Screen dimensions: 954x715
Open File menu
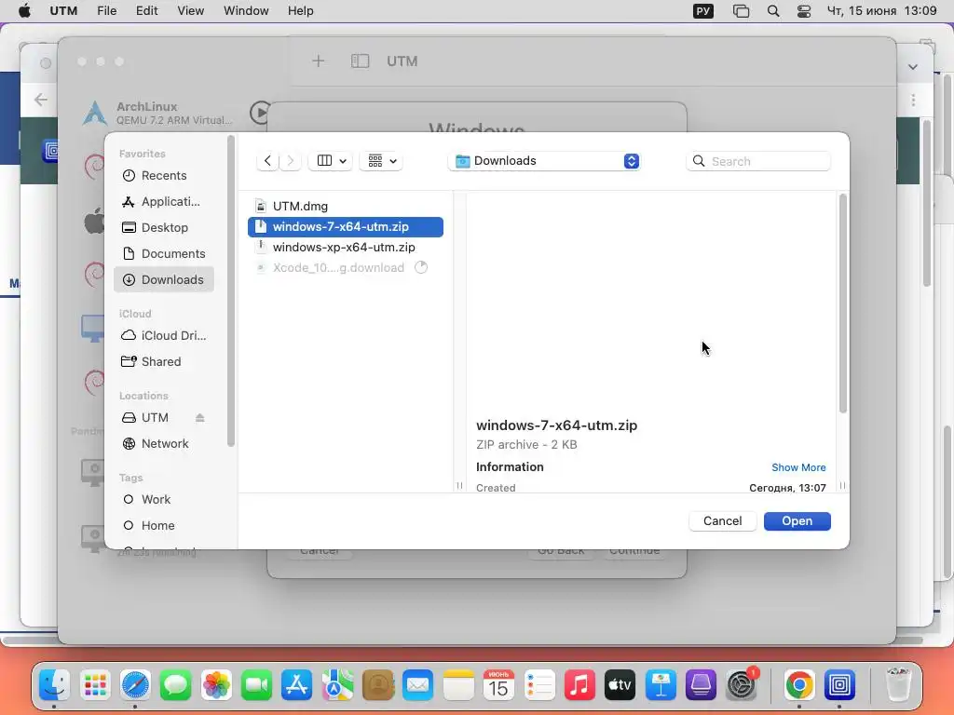tap(106, 11)
